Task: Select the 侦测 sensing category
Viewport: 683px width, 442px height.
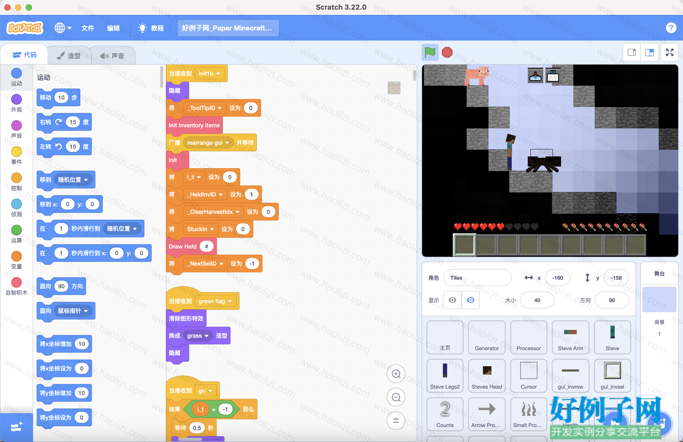Action: pyautogui.click(x=16, y=208)
